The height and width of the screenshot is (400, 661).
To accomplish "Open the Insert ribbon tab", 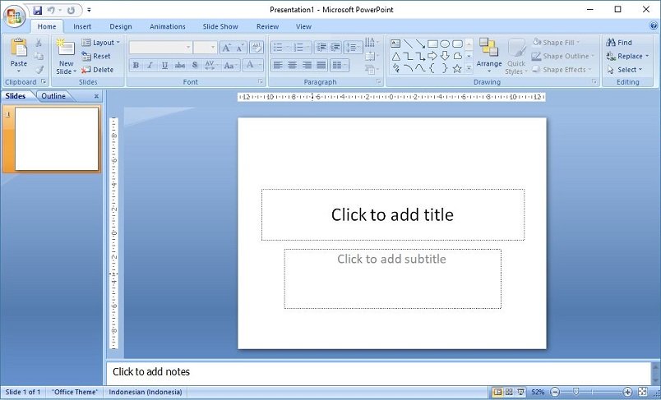I will (82, 26).
